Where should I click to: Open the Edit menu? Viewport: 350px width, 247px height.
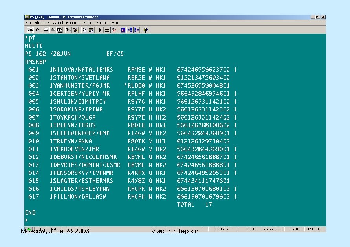(37, 23)
